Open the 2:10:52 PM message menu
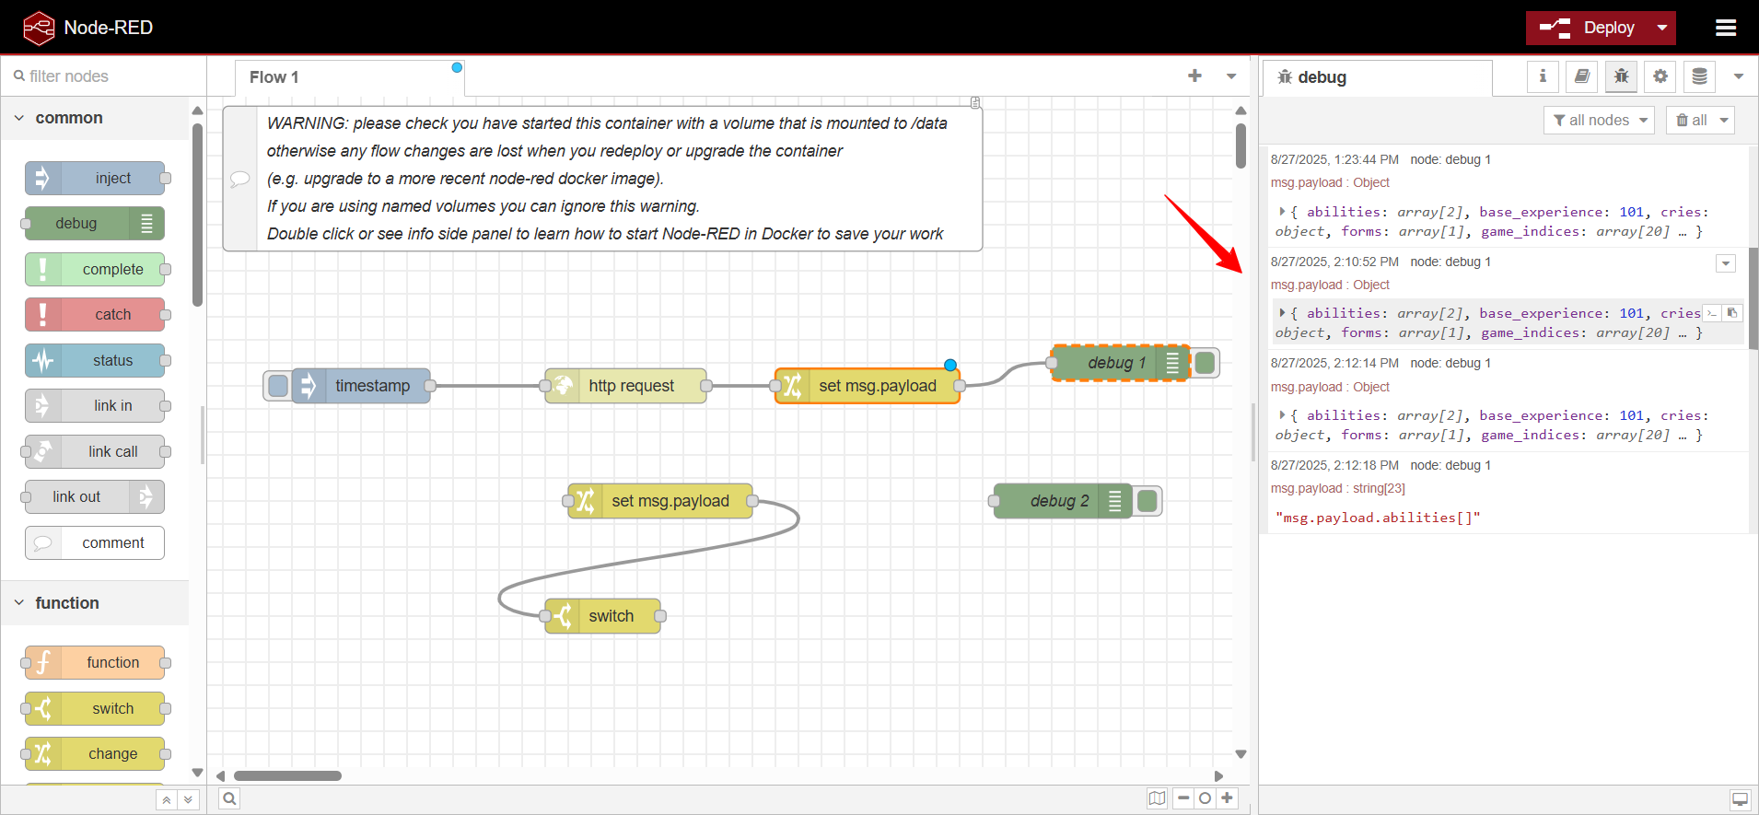The width and height of the screenshot is (1759, 815). tap(1726, 263)
